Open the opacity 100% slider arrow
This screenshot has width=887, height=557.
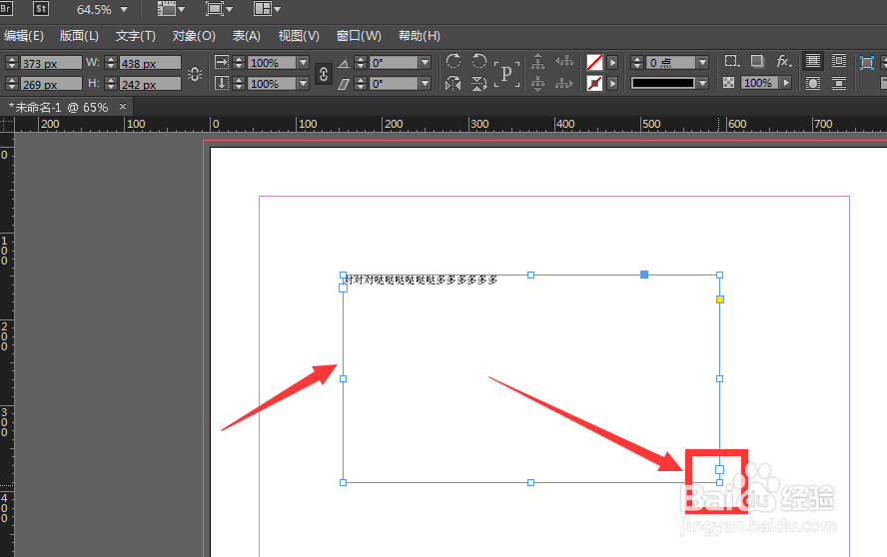tap(786, 83)
